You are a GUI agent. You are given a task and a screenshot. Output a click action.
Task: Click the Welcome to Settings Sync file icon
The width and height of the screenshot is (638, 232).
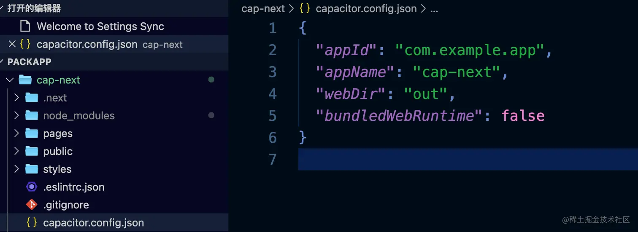click(x=25, y=27)
